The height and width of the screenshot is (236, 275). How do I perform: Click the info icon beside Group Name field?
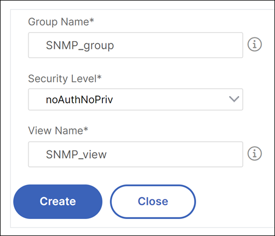coord(255,44)
